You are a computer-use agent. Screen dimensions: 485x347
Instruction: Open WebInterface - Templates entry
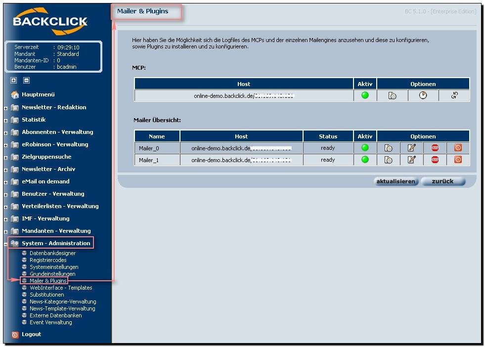(x=60, y=288)
